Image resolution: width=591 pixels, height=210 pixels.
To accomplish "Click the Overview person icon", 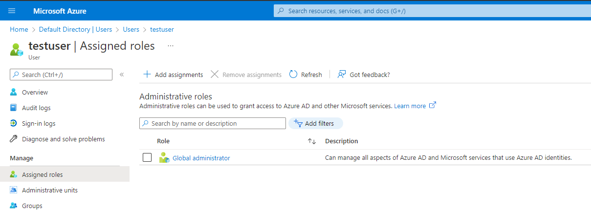I will click(14, 92).
